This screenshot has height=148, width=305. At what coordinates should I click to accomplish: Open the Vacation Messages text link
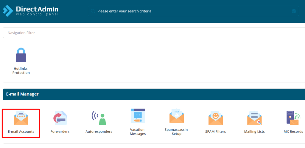click(138, 132)
